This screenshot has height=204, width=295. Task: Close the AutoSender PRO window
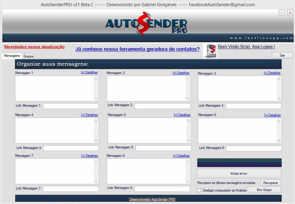tap(290, 13)
